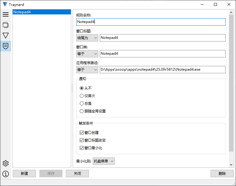Open the 结尾为 window title match dropdown
The image size is (236, 186).
point(87,38)
